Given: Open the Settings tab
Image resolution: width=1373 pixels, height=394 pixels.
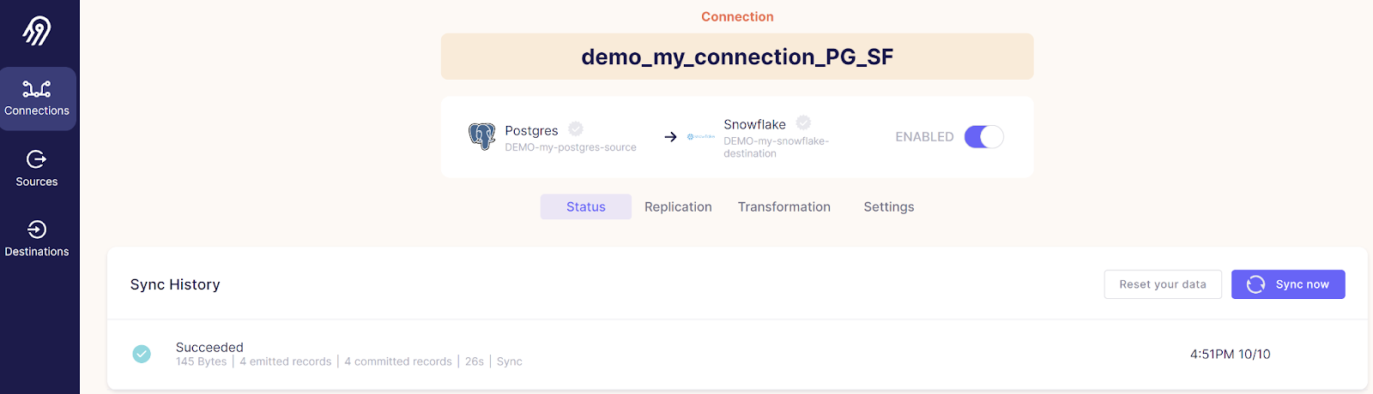Looking at the screenshot, I should point(888,206).
